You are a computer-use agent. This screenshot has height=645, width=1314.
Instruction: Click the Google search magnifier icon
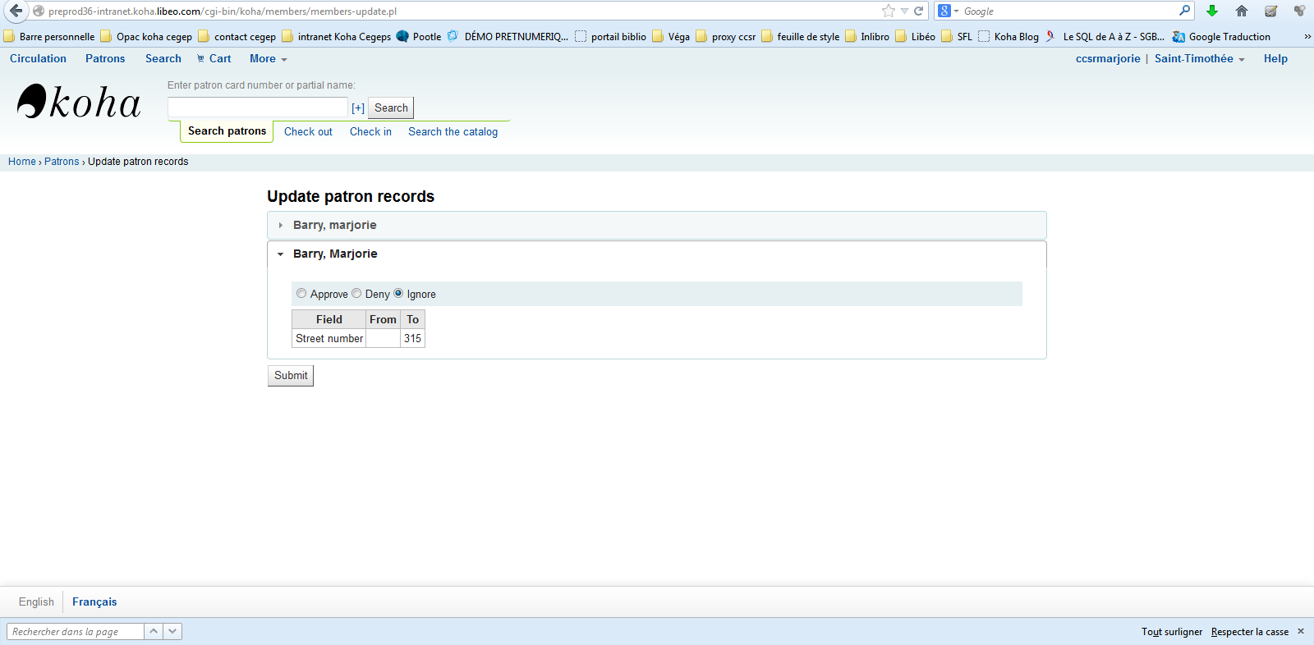tap(1184, 11)
